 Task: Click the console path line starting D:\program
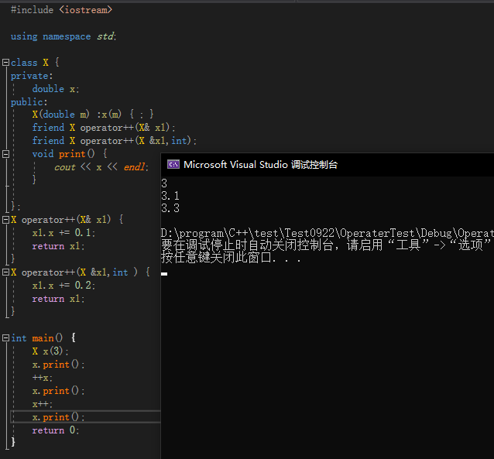tap(327, 233)
